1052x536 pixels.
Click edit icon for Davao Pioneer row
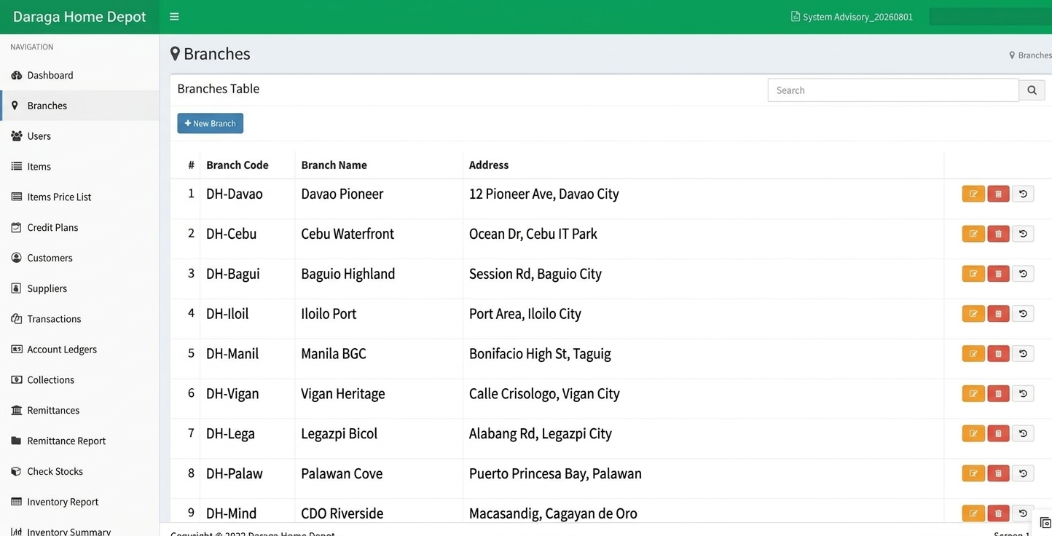(x=973, y=194)
